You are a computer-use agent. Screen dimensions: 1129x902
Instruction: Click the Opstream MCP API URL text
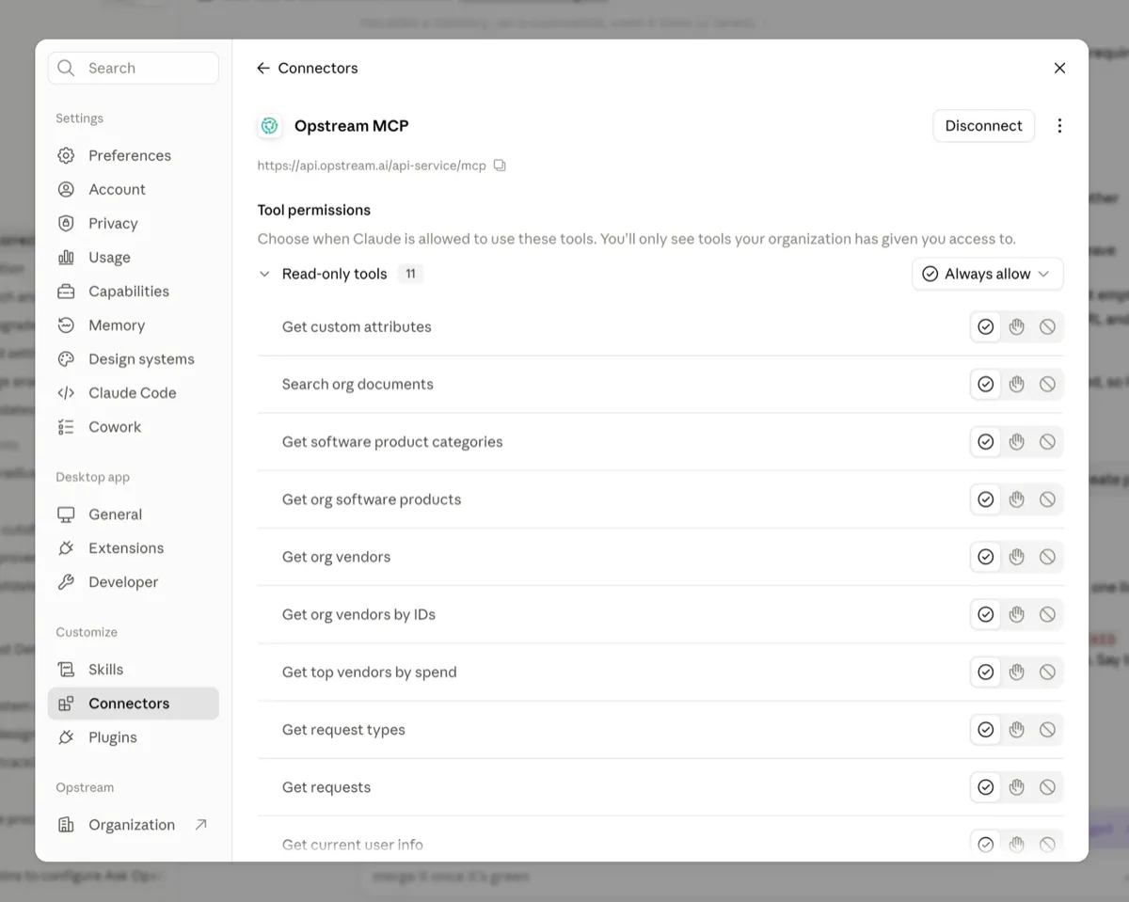point(372,166)
